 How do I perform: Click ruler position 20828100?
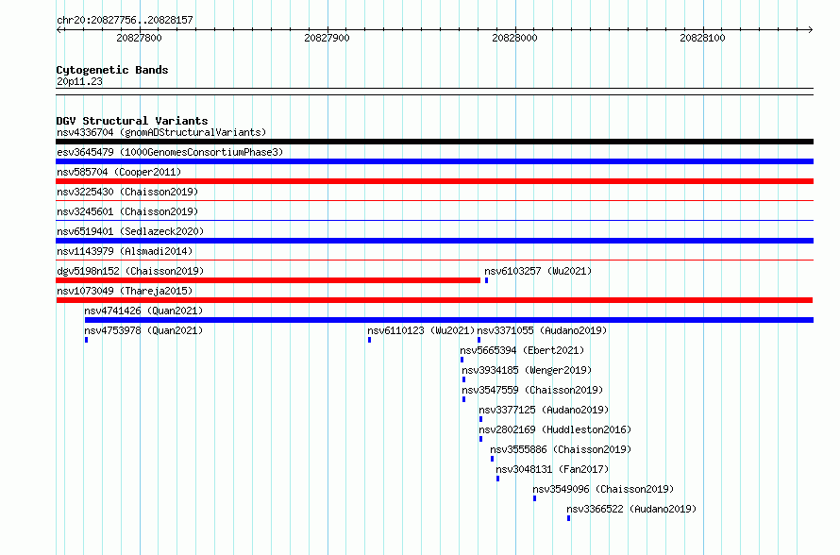[x=702, y=38]
